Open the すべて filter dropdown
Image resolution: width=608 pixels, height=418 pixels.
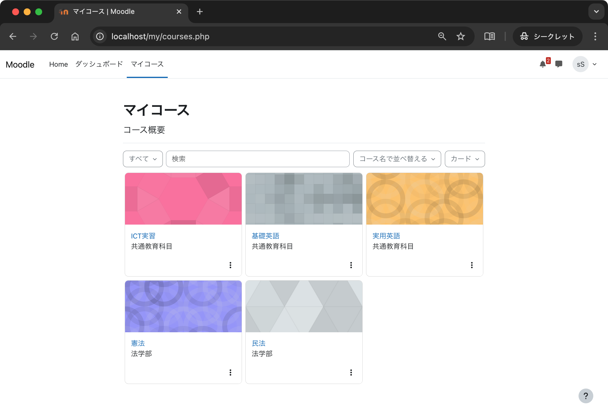coord(143,159)
